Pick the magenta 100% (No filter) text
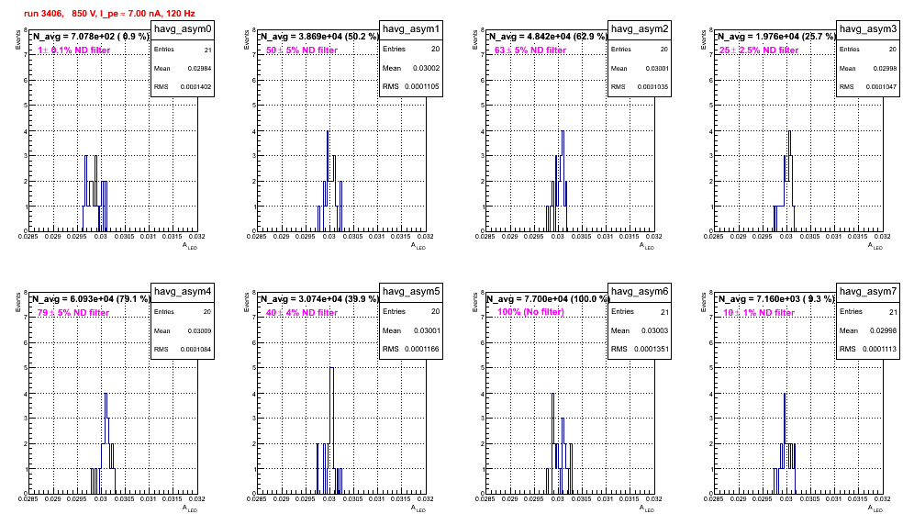Image resolution: width=914 pixels, height=525 pixels. [531, 312]
